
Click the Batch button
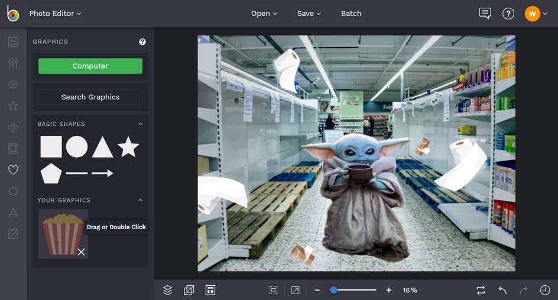point(351,14)
